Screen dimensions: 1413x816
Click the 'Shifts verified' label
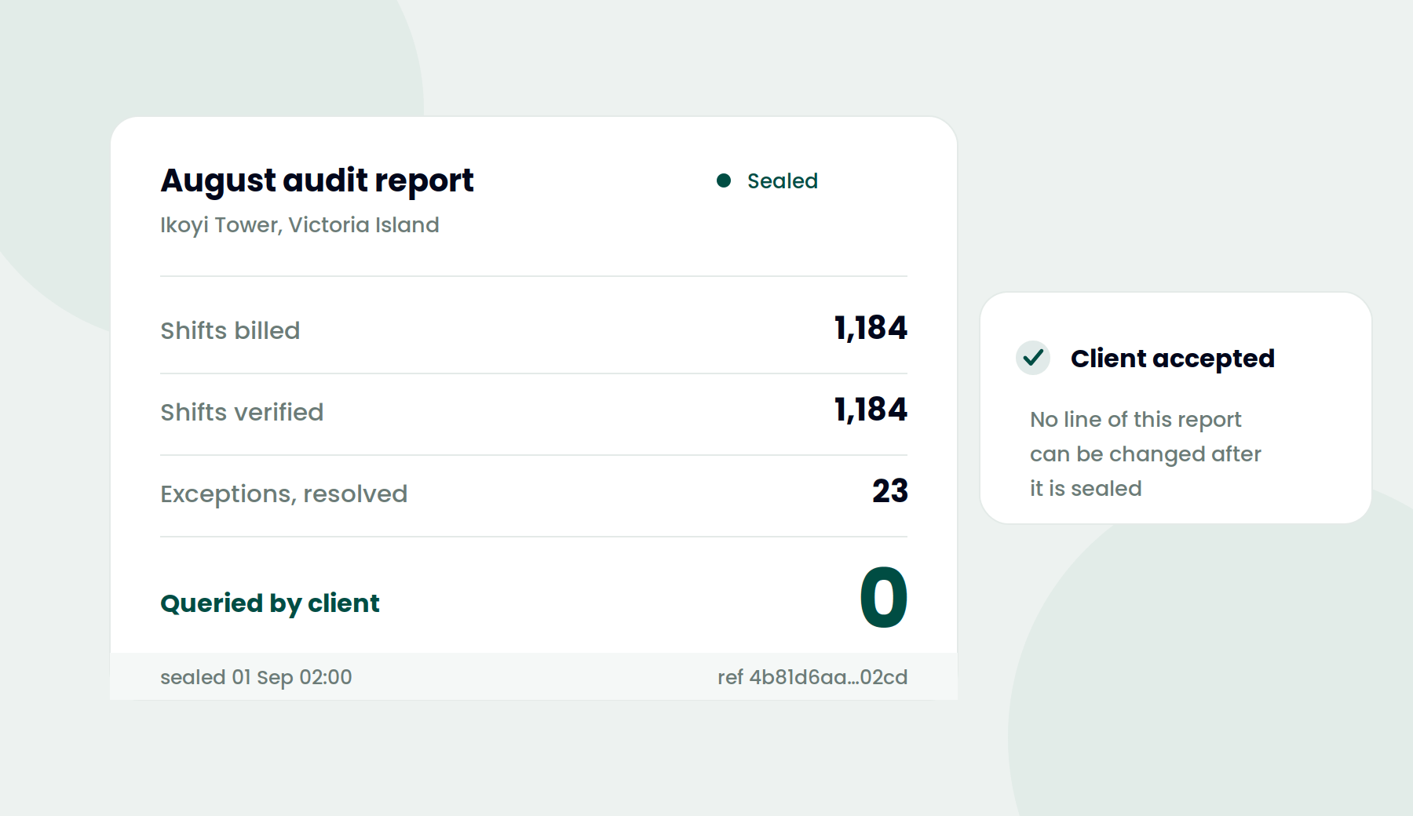pos(242,412)
